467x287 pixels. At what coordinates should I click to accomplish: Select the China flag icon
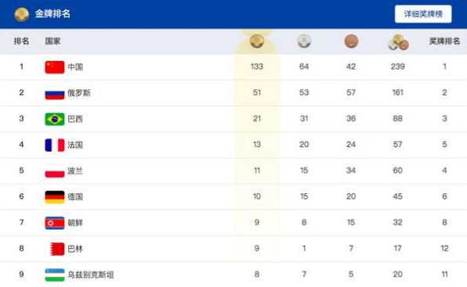point(55,66)
